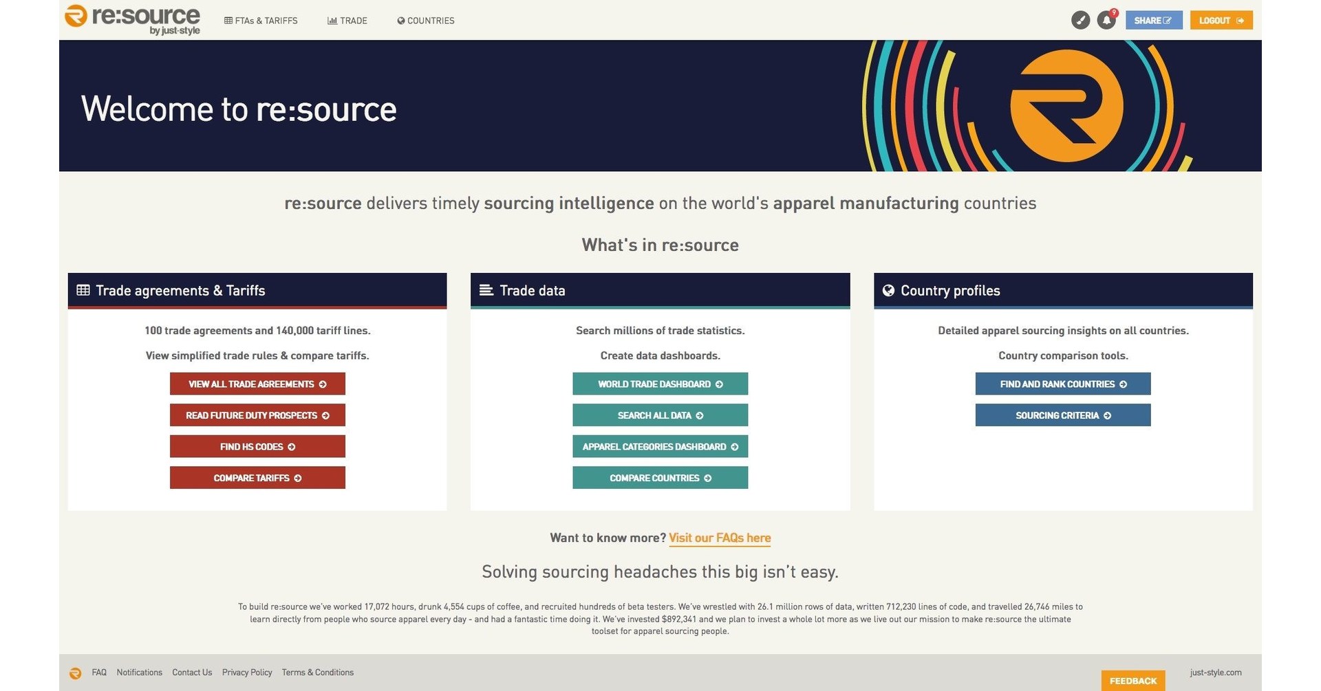Click the Feedback tab at bottom right
The width and height of the screenshot is (1321, 691).
click(x=1132, y=681)
